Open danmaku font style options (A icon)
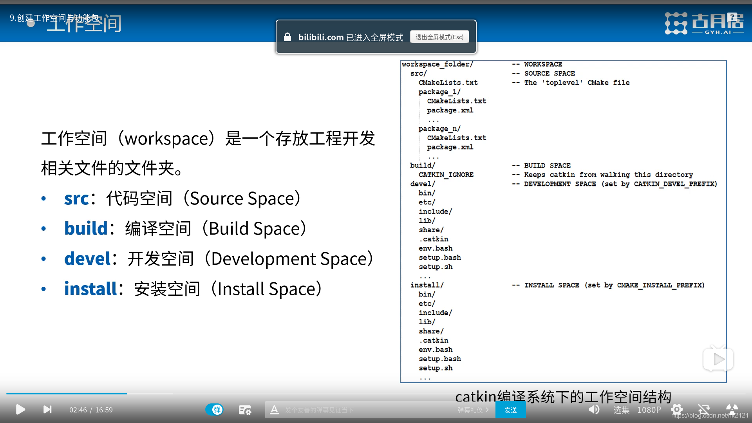This screenshot has width=752, height=423. (275, 410)
